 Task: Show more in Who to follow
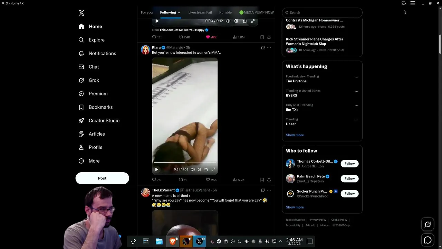point(295,207)
